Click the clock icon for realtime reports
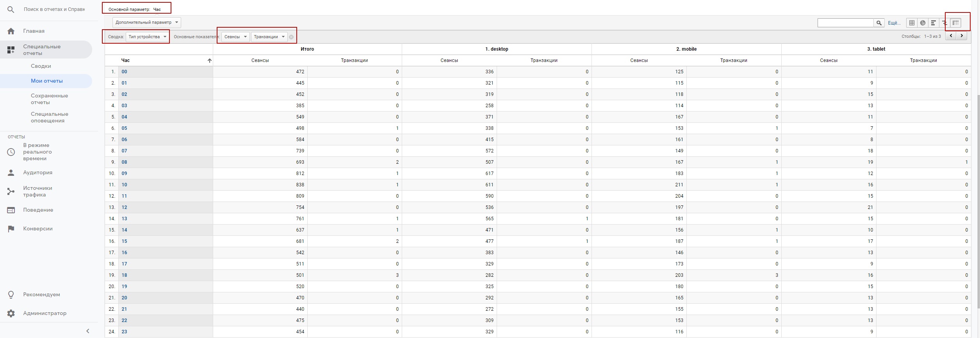The height and width of the screenshot is (338, 980). [11, 152]
